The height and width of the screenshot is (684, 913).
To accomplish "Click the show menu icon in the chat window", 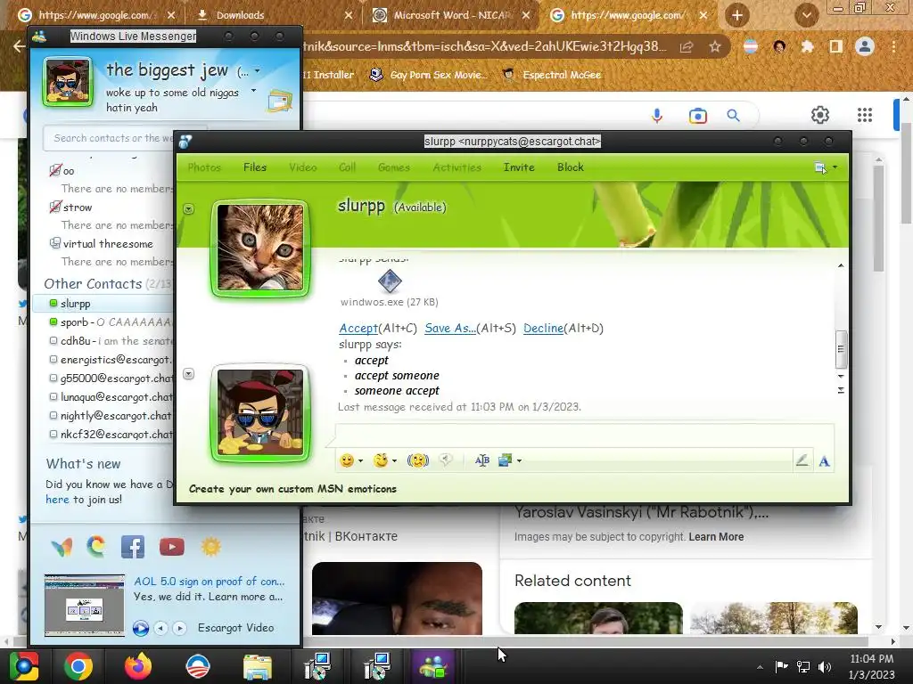I will 820,167.
